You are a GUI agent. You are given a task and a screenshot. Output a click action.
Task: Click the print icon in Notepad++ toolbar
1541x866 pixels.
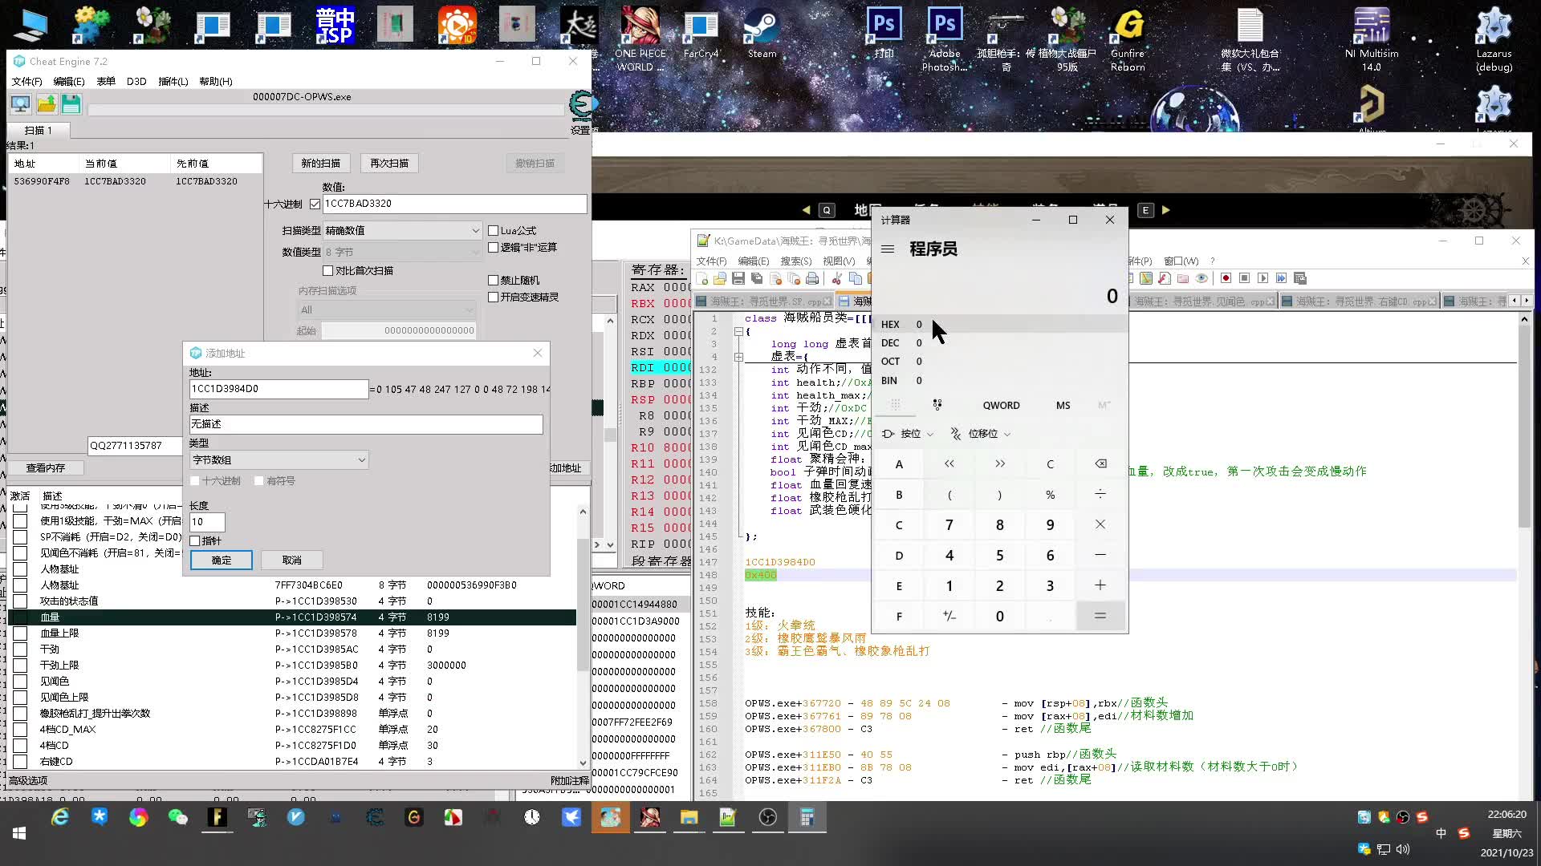812,278
